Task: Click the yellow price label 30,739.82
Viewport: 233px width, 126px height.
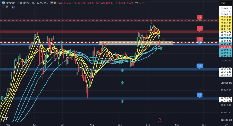Action: (226, 17)
